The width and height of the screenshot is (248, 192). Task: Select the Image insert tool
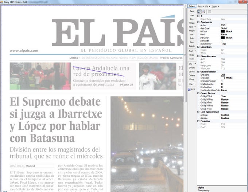192,31
